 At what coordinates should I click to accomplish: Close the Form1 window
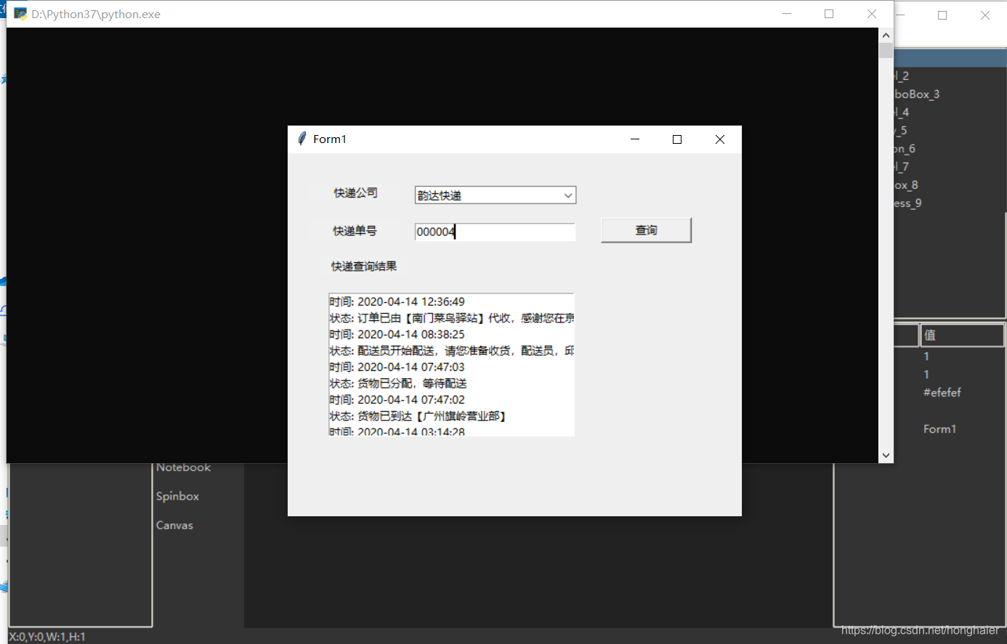coord(720,139)
